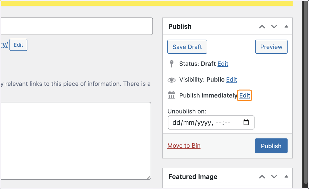Edit the permalink slug

(x=18, y=45)
